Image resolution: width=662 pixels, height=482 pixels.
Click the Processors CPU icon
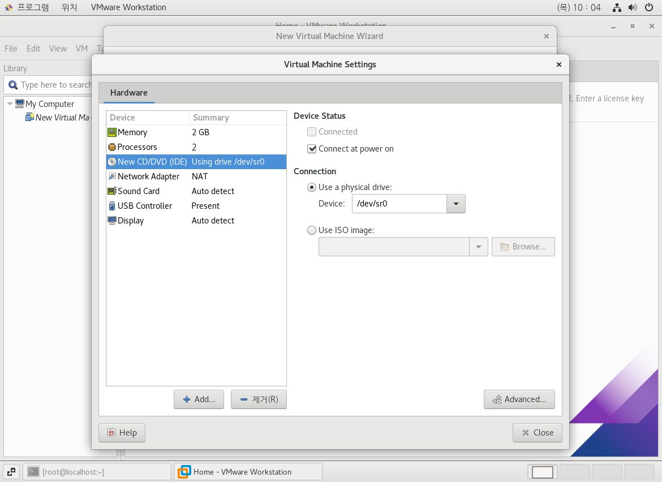(x=112, y=147)
